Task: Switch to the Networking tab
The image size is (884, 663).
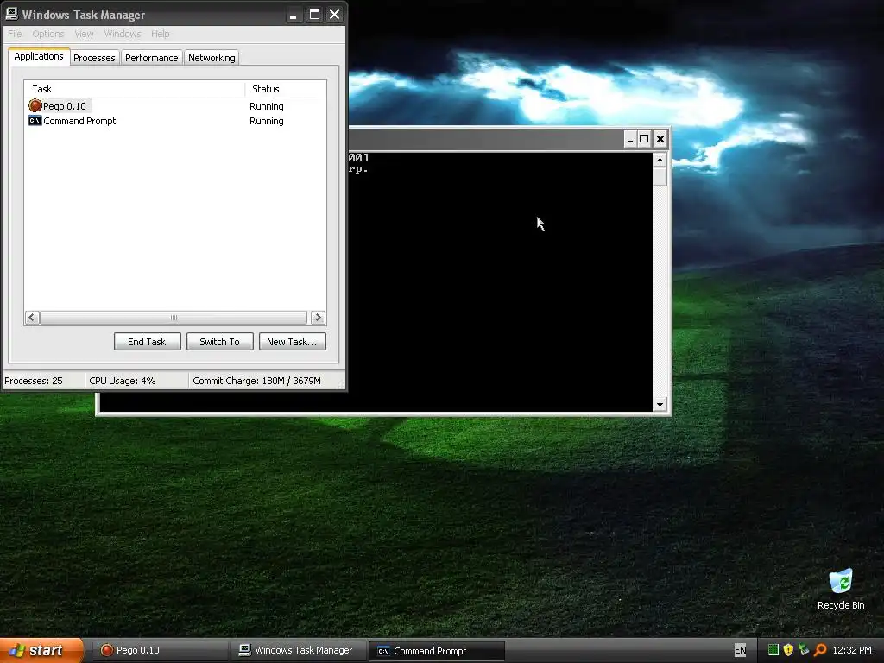Action: pos(212,58)
